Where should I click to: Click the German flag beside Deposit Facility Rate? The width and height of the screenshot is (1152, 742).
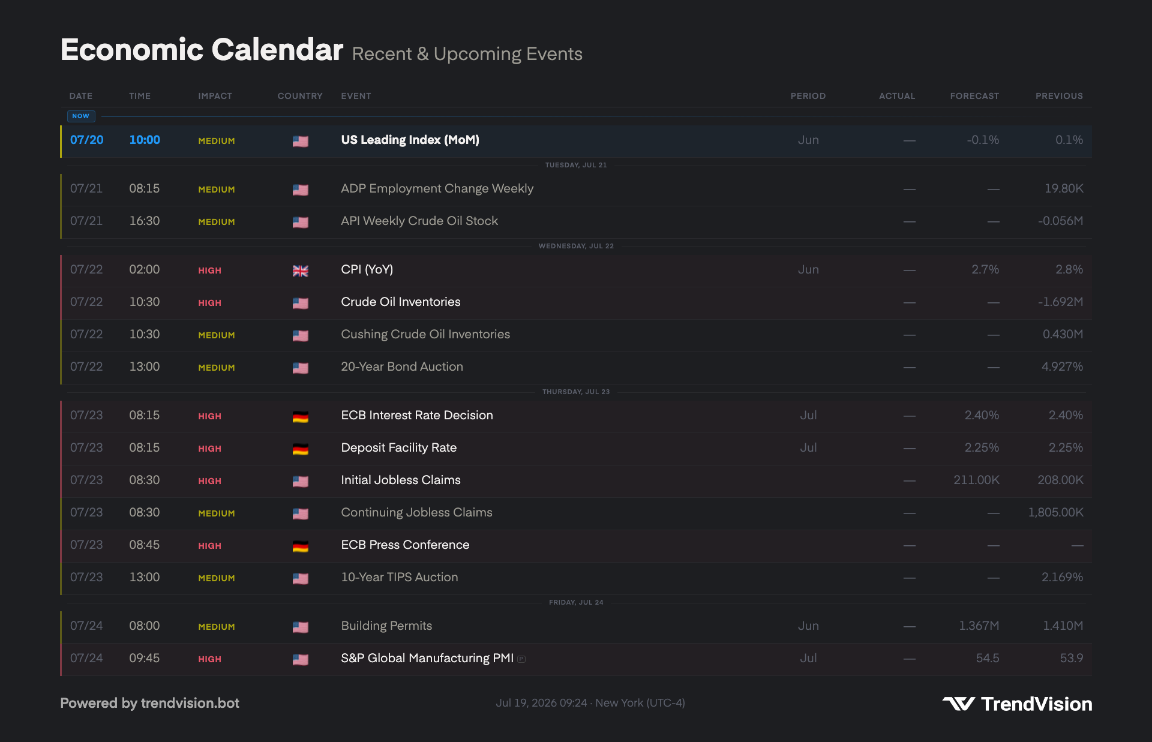[300, 449]
